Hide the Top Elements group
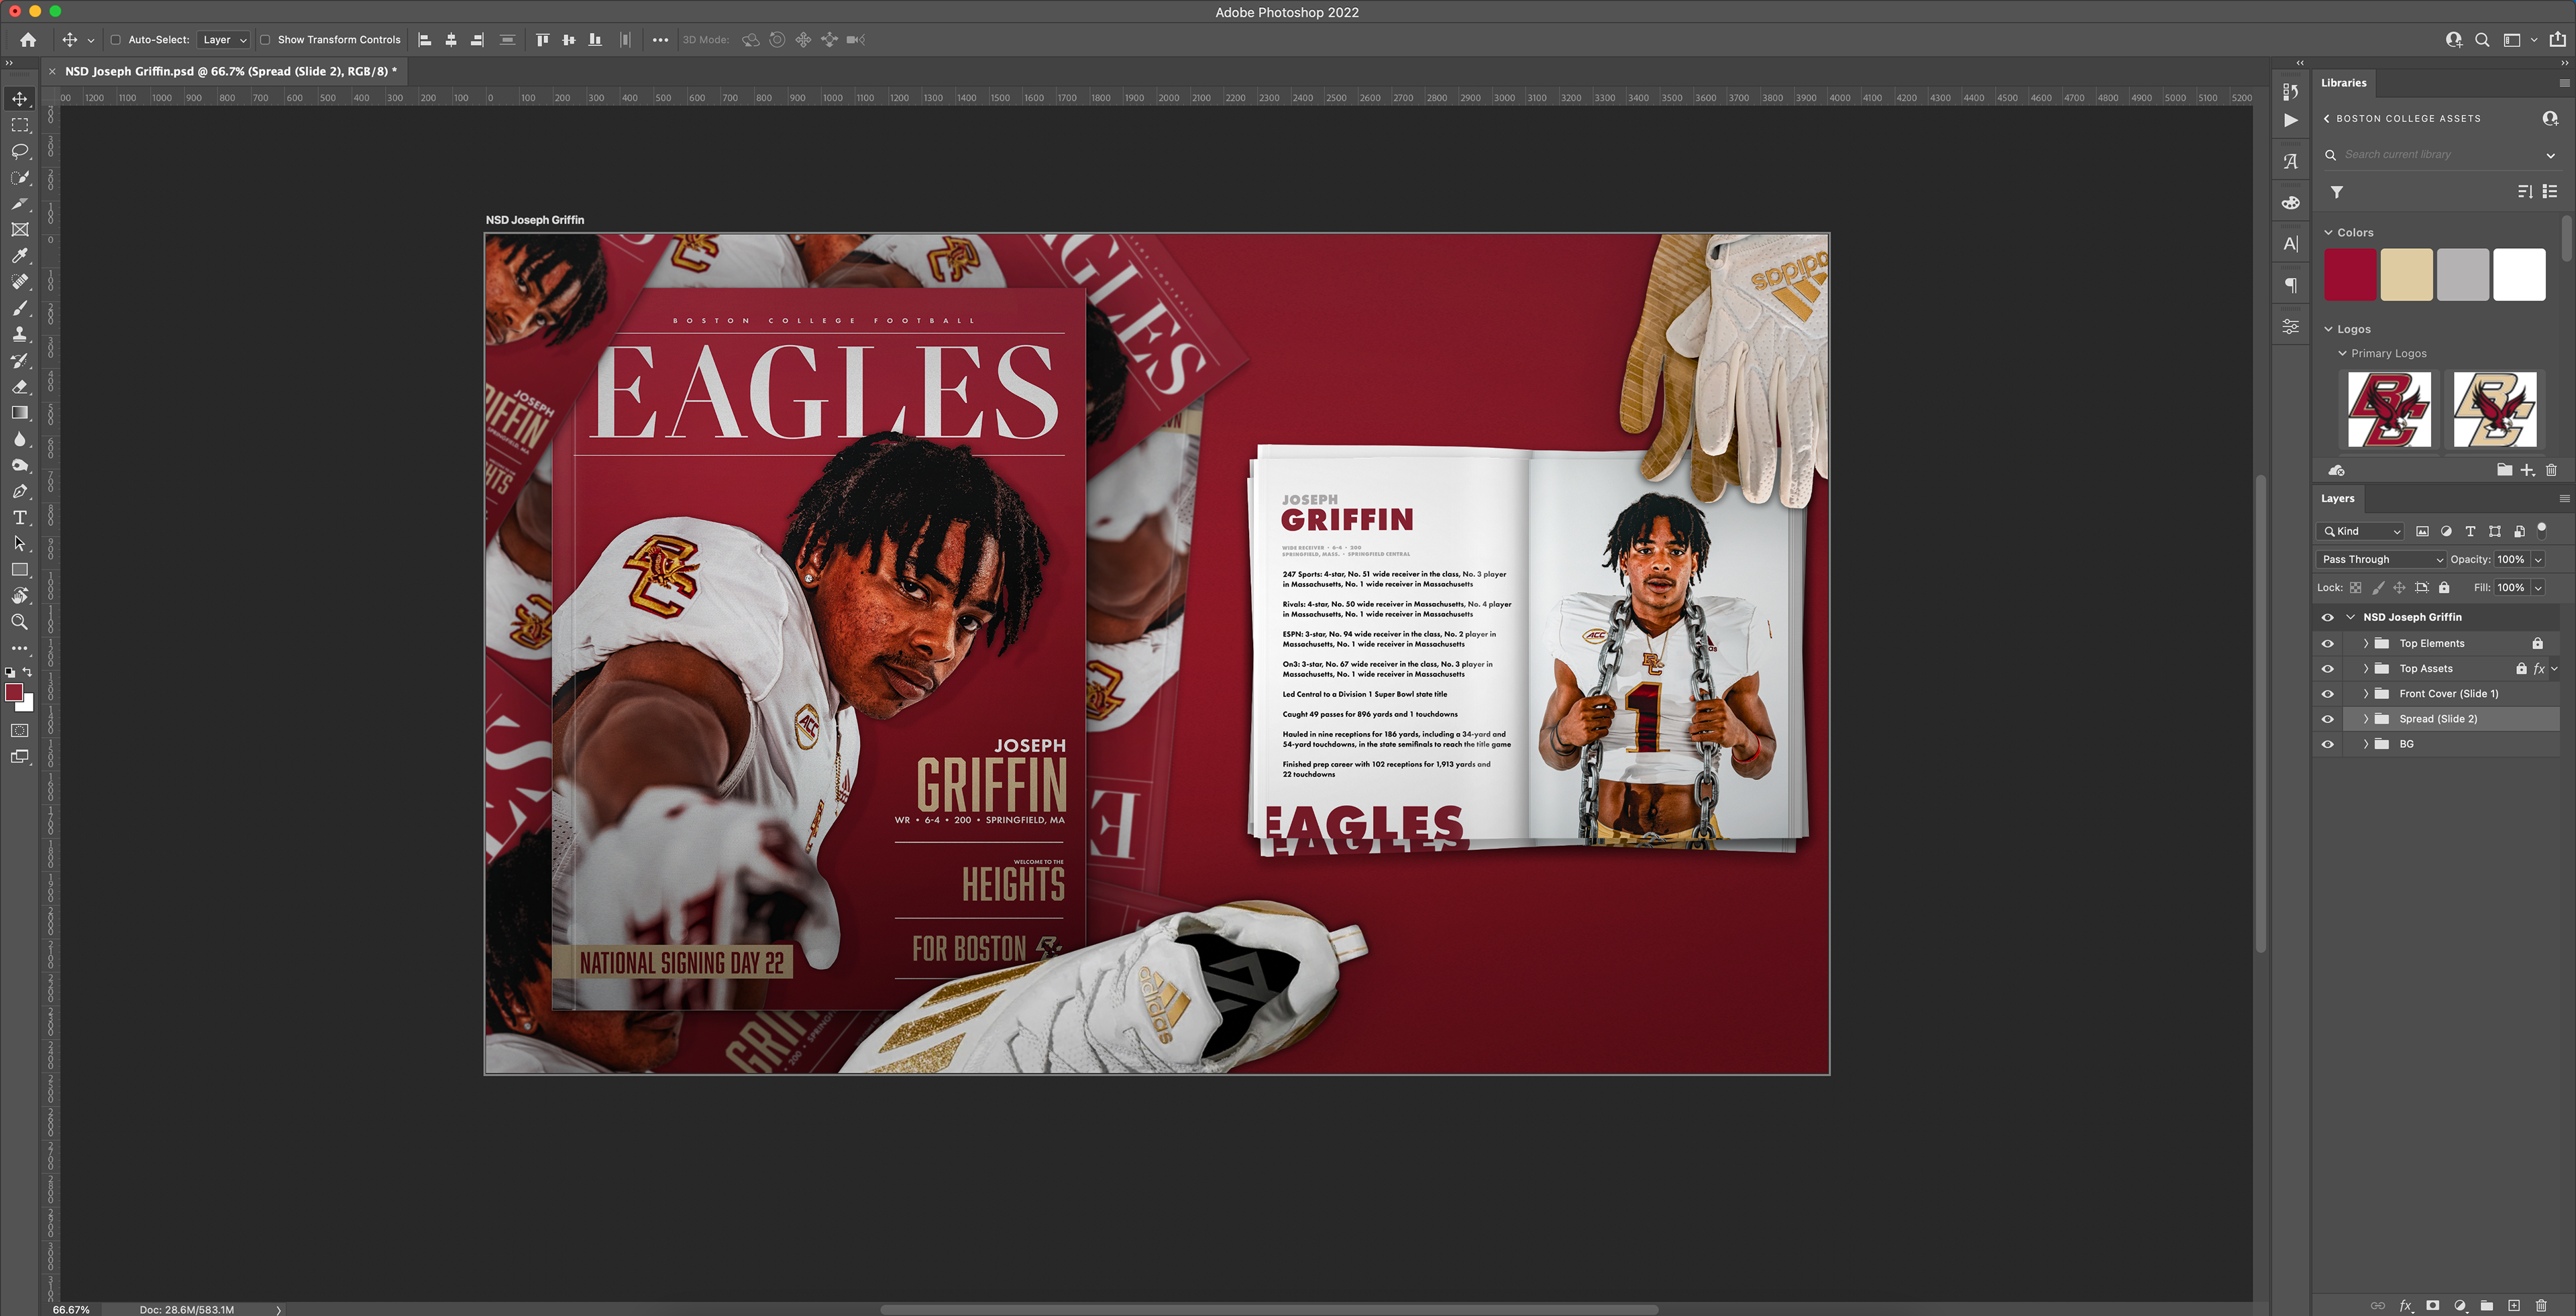This screenshot has height=1316, width=2576. point(2327,644)
